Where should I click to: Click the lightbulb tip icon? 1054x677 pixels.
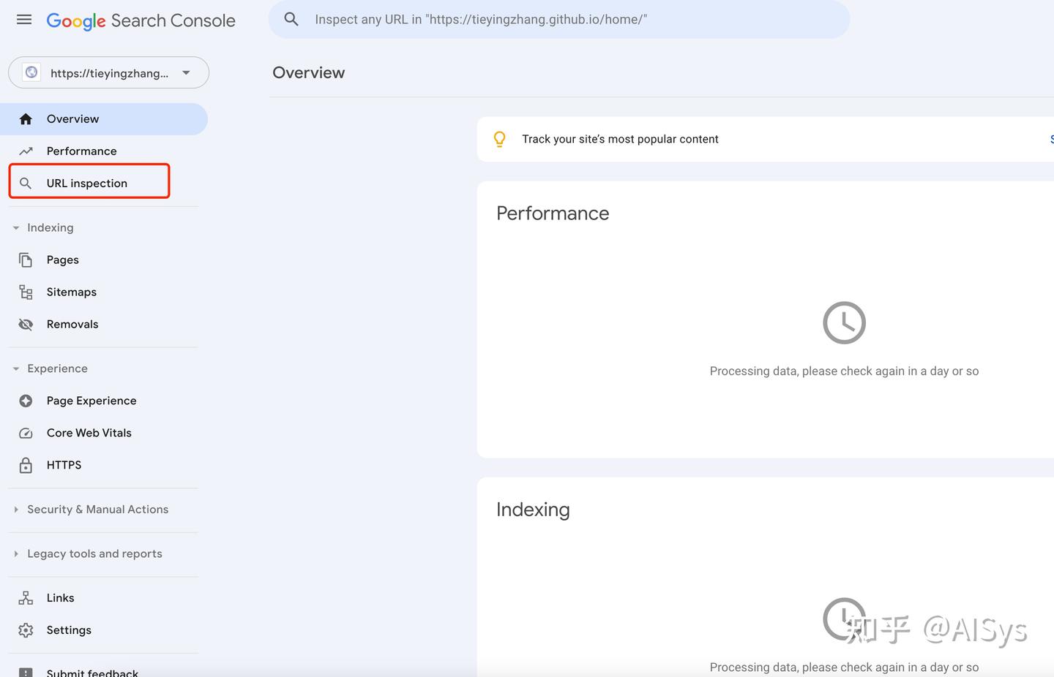(x=500, y=139)
